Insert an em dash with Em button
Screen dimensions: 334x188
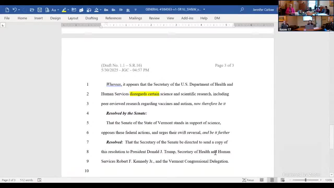[106, 10]
